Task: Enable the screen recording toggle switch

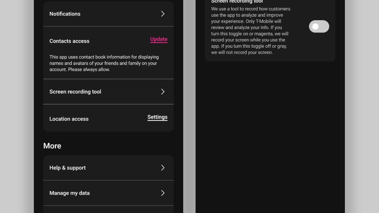Action: click(319, 27)
